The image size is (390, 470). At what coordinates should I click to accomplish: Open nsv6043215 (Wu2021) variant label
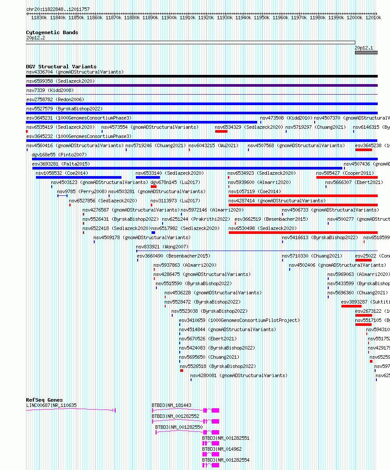(213, 145)
